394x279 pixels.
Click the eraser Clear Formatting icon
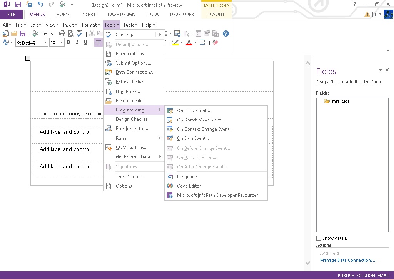[215, 43]
